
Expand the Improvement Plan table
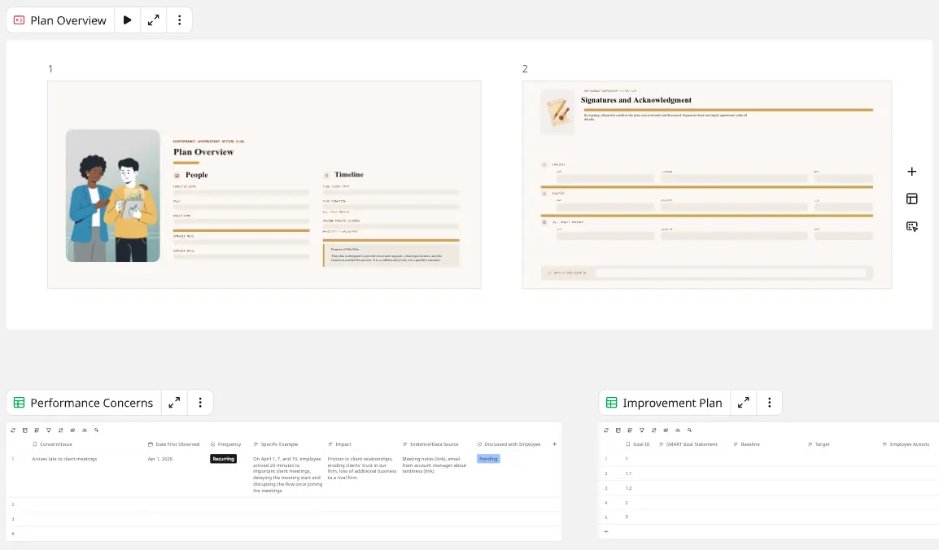pos(743,403)
